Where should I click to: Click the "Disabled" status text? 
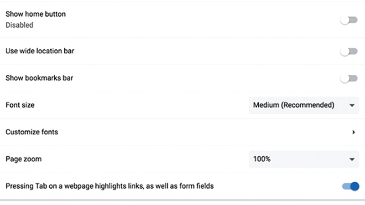(19, 25)
